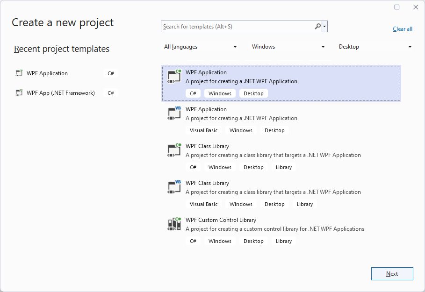Screen dimensions: 425x292
Task: Click the Visual Basic WPF Class Library icon
Action: [x=173, y=186]
